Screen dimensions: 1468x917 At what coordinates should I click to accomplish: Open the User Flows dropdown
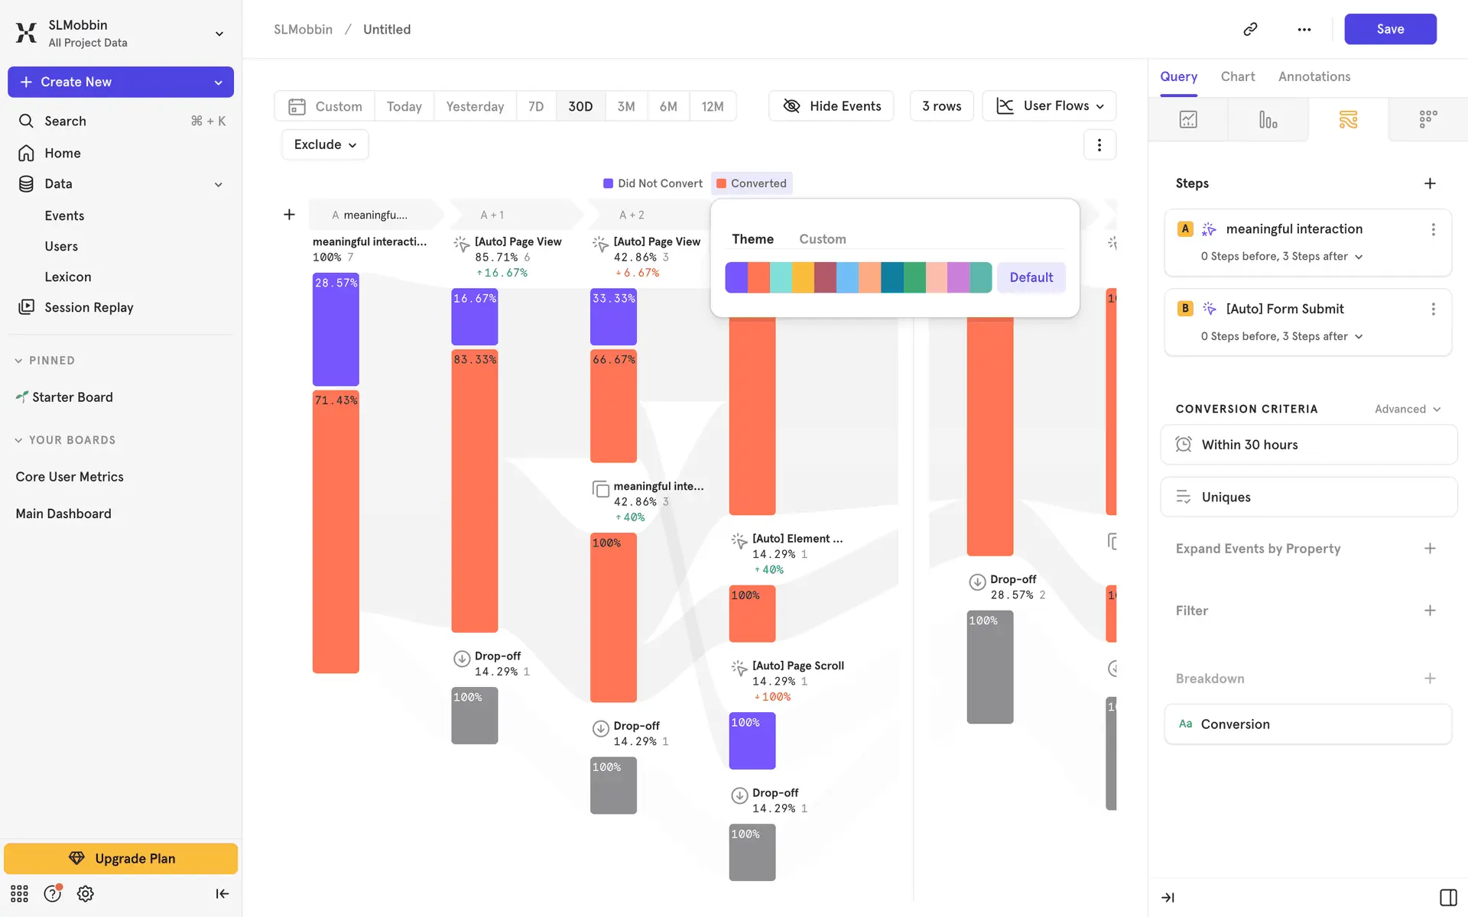pyautogui.click(x=1049, y=106)
